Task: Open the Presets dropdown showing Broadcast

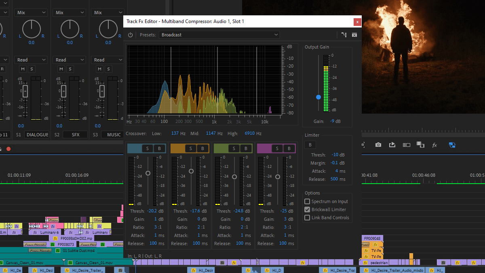Action: tap(219, 35)
